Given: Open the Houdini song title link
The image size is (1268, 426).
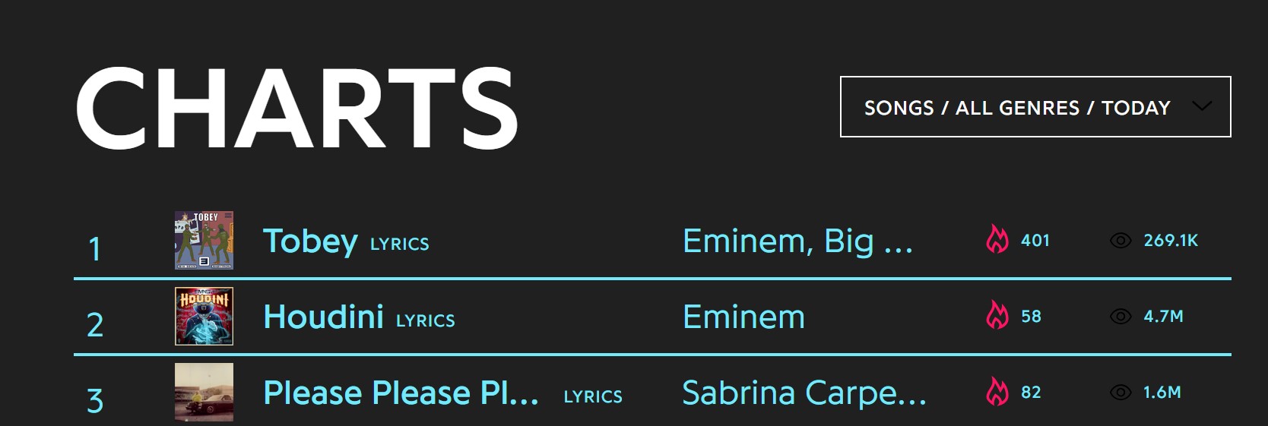Looking at the screenshot, I should click(x=323, y=317).
